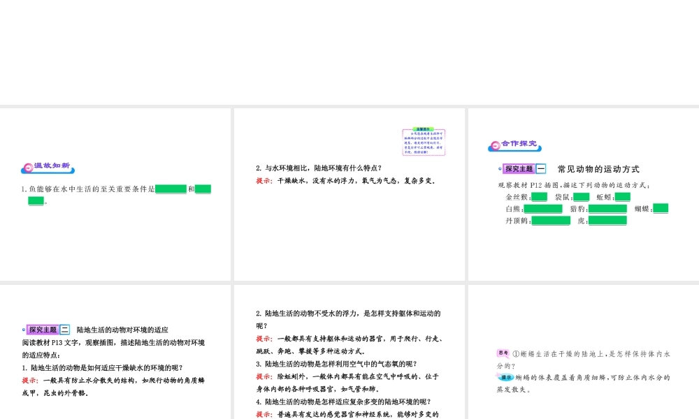Click the green answer box after 蚯蚓
699x419 pixels.
[622, 197]
